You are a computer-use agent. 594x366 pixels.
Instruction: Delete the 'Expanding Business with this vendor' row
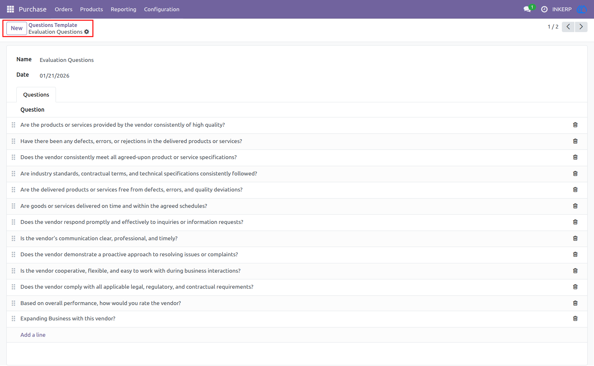pos(575,319)
